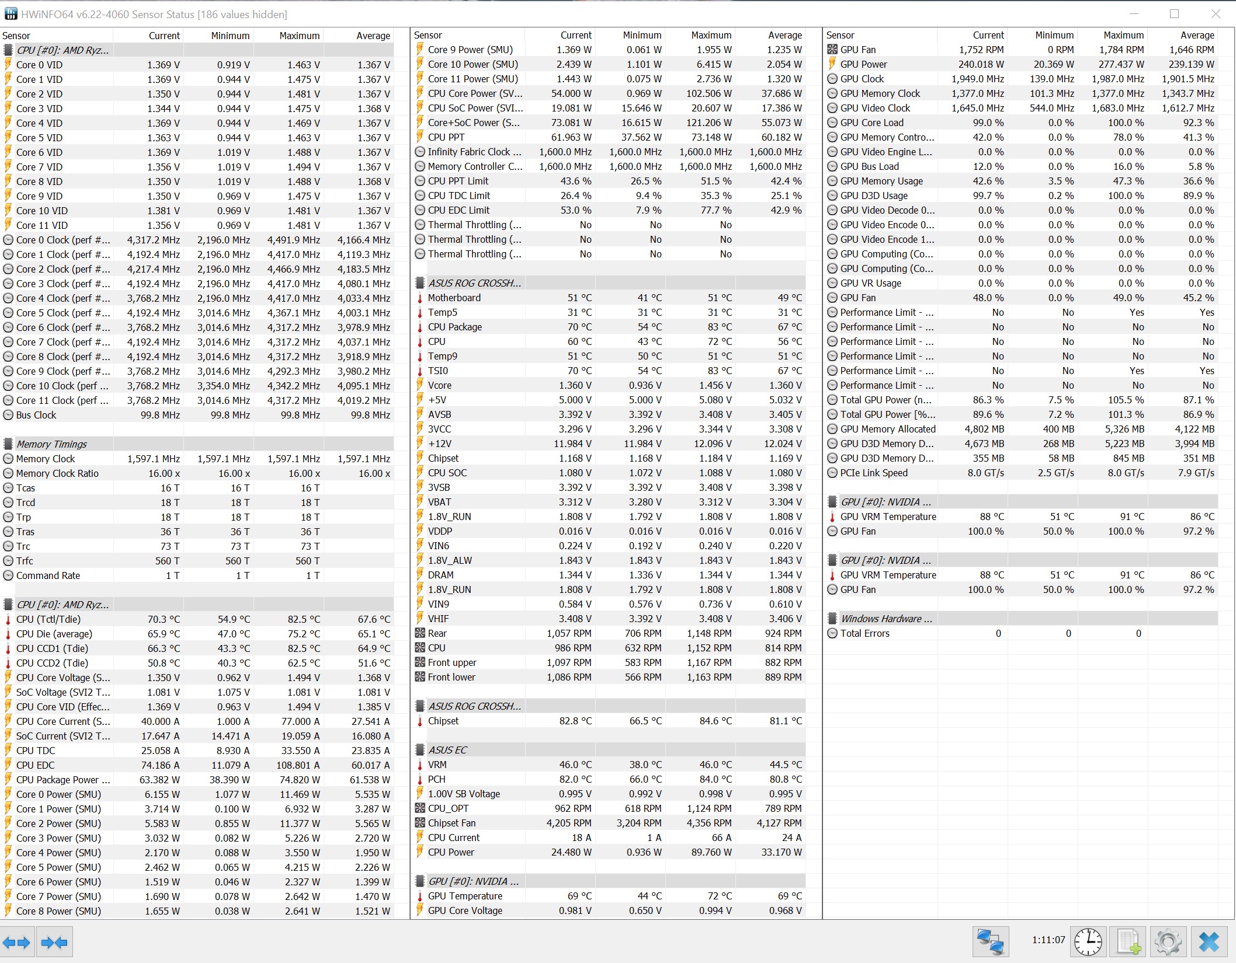Select the Windows Hardware section header
The height and width of the screenshot is (963, 1236).
coord(886,619)
